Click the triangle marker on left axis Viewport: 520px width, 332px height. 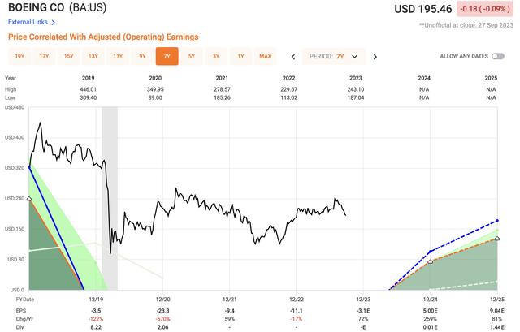[30, 198]
